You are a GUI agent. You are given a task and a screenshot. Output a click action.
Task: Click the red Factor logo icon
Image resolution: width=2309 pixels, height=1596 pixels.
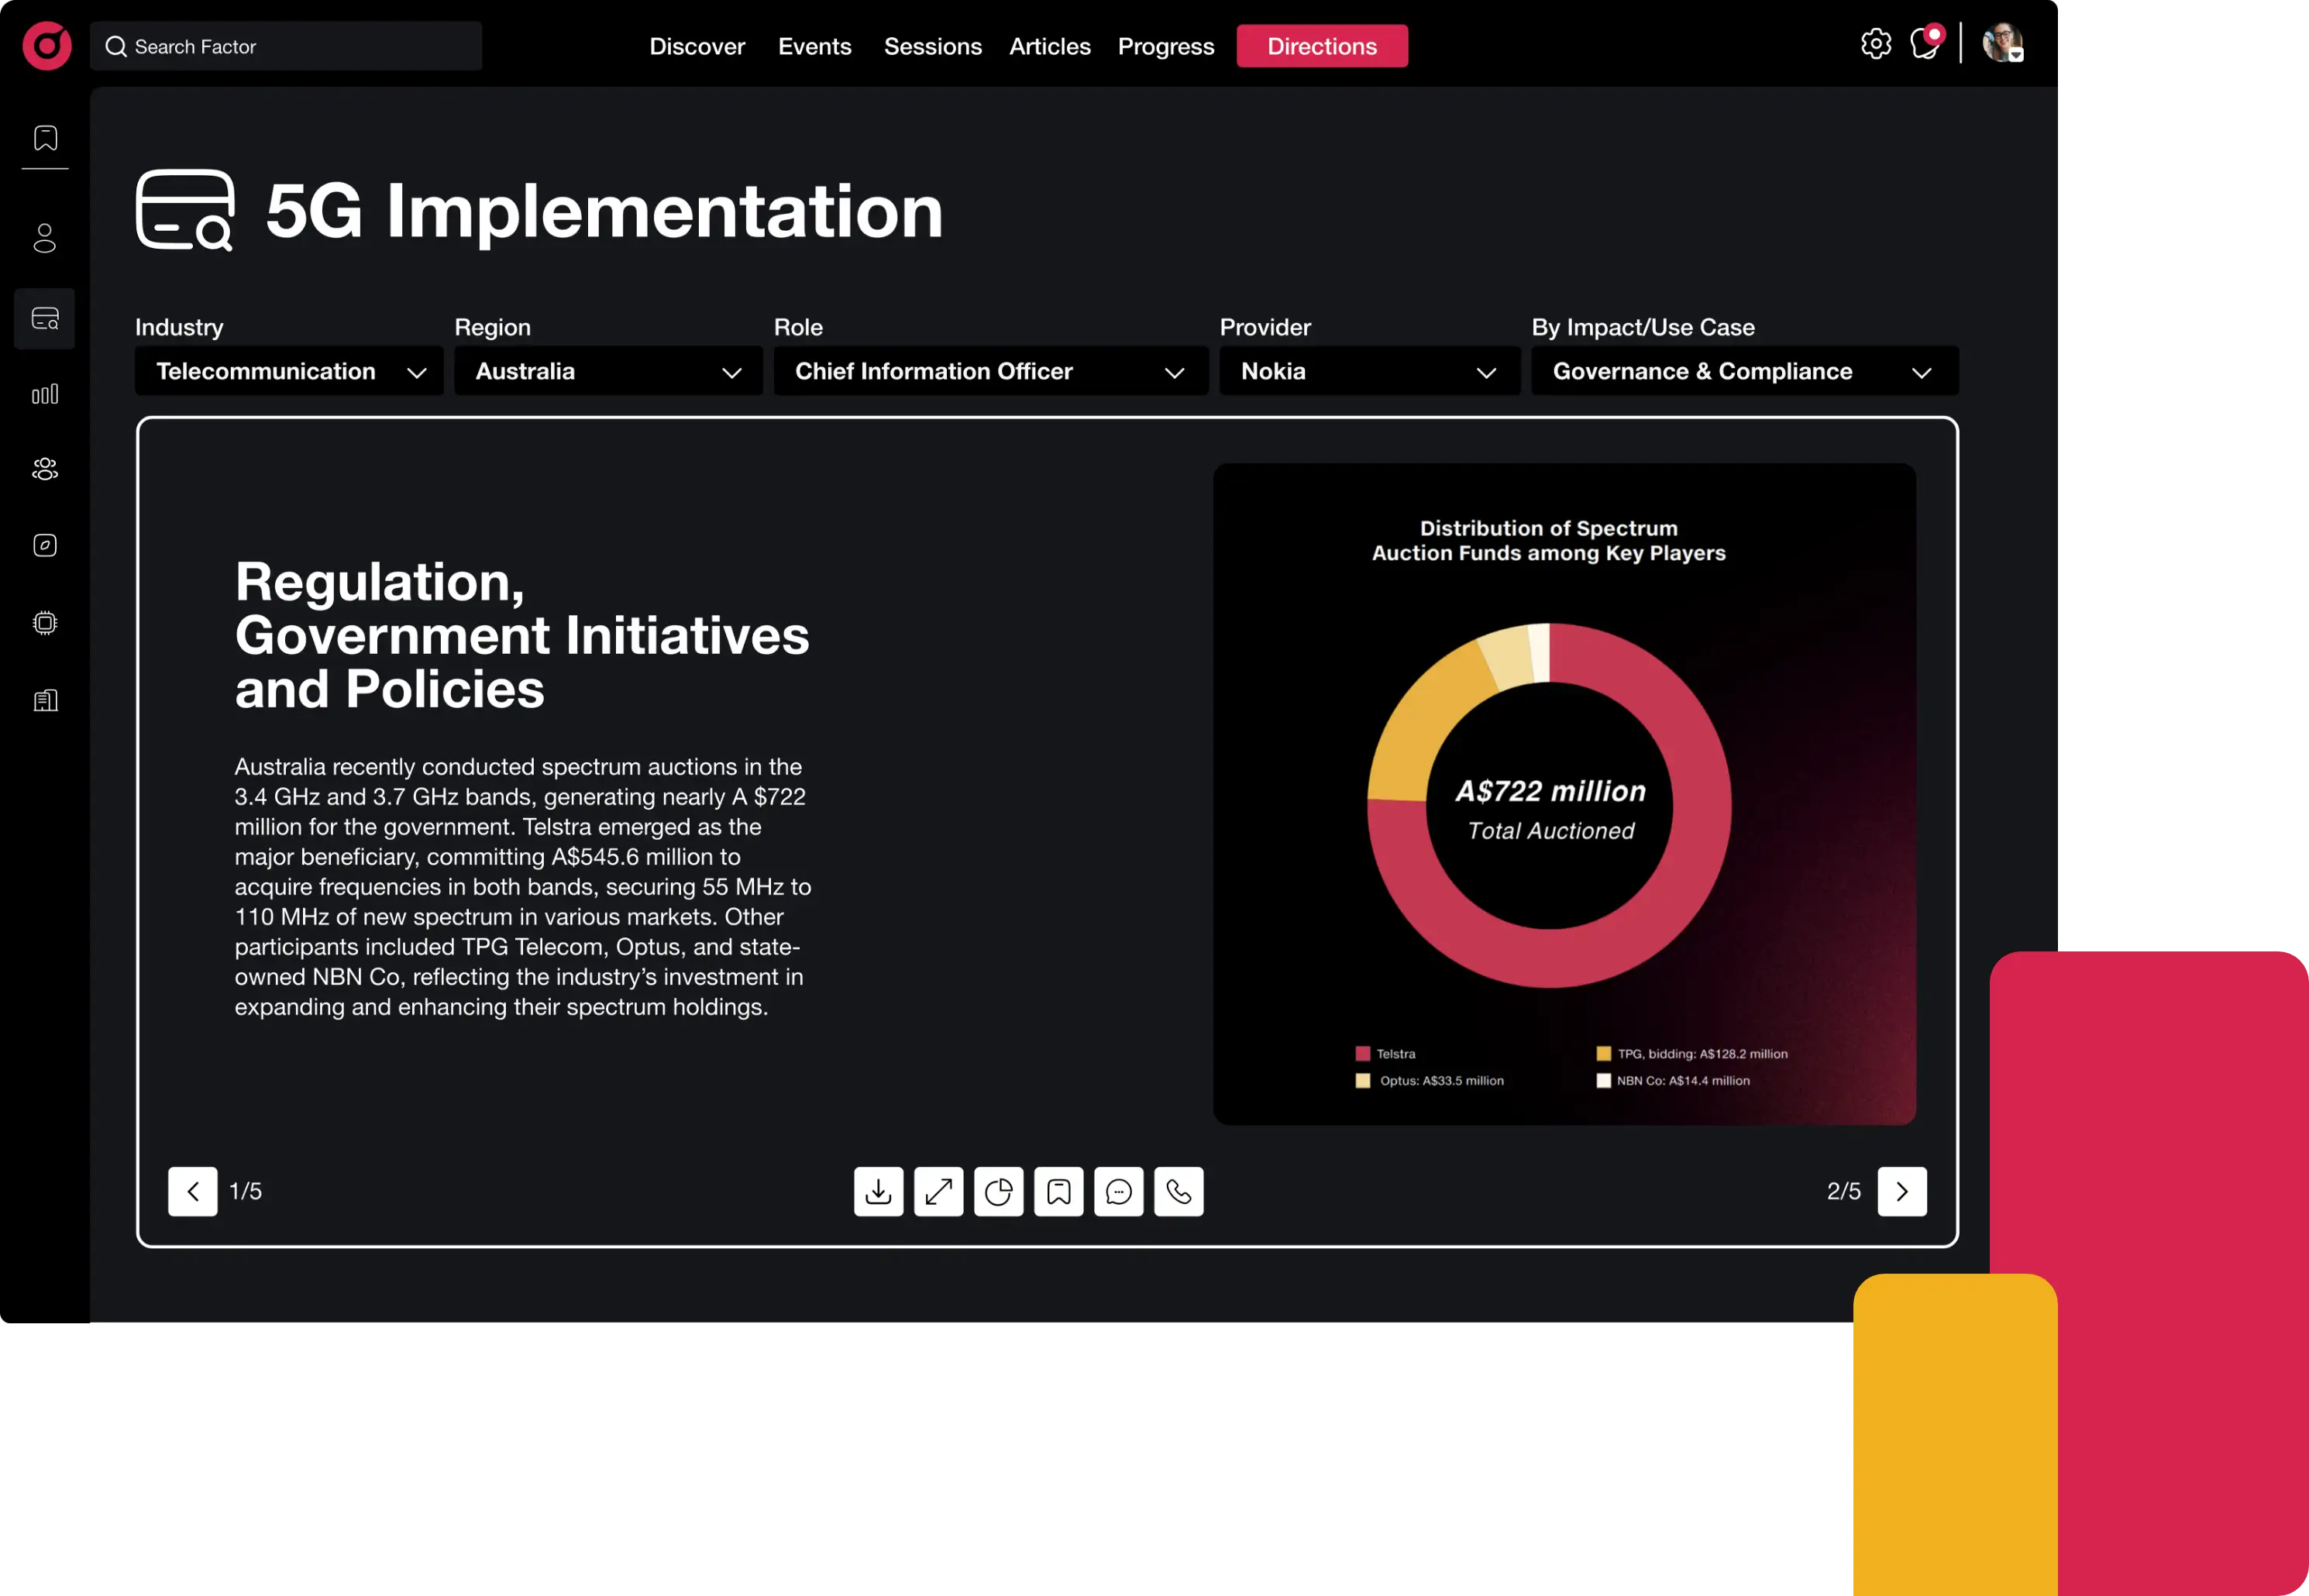47,46
